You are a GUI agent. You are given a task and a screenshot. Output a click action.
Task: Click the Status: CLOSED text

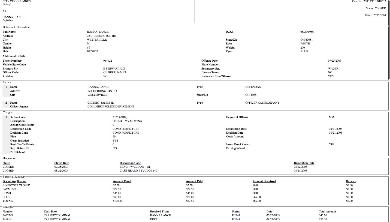(x=376, y=8)
